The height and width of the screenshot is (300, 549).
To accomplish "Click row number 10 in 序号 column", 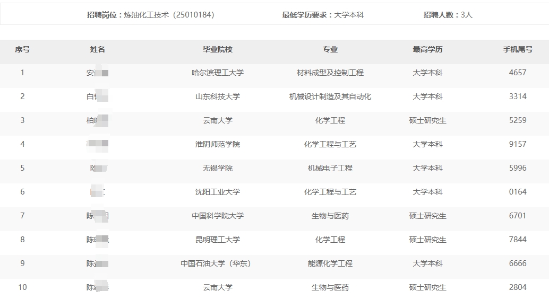I will (x=22, y=287).
